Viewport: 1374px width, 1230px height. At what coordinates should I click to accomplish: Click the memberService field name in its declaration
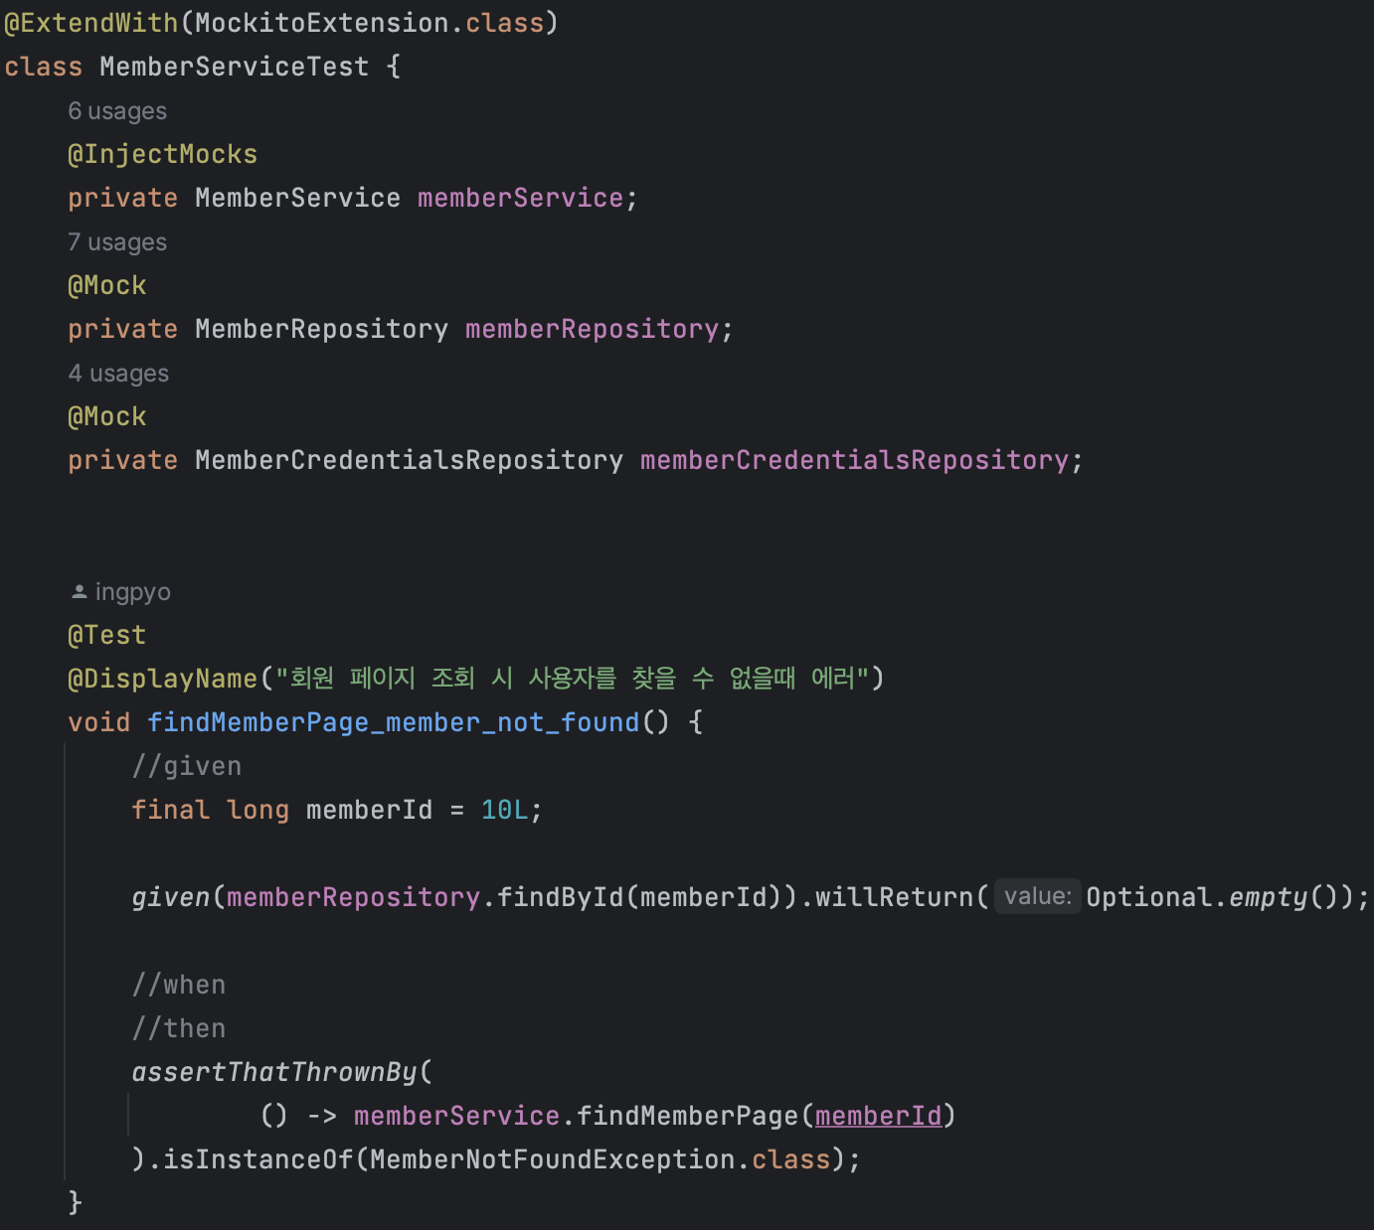tap(520, 198)
